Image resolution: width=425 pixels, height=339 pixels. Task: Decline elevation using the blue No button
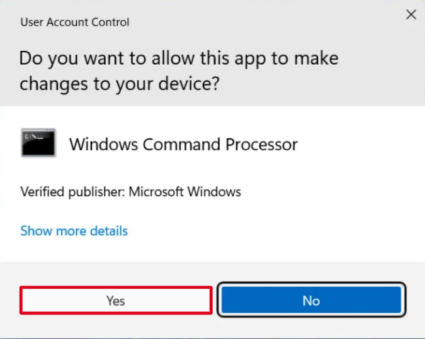pyautogui.click(x=310, y=301)
